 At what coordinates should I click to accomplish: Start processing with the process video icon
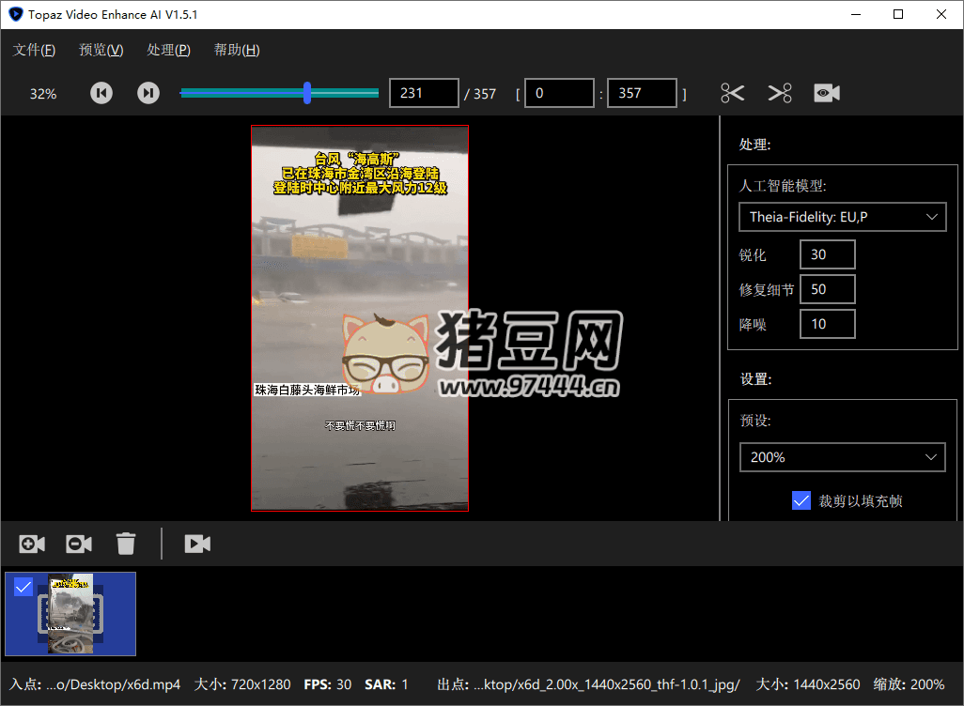pos(197,544)
